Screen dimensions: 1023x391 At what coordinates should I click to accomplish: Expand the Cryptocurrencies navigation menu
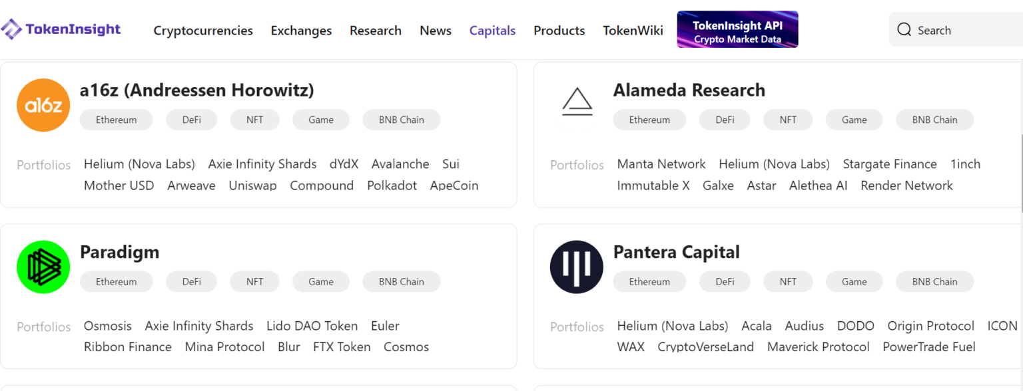(x=203, y=31)
